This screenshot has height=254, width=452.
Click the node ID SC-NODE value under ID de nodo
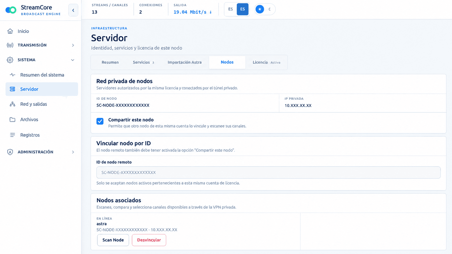point(123,105)
